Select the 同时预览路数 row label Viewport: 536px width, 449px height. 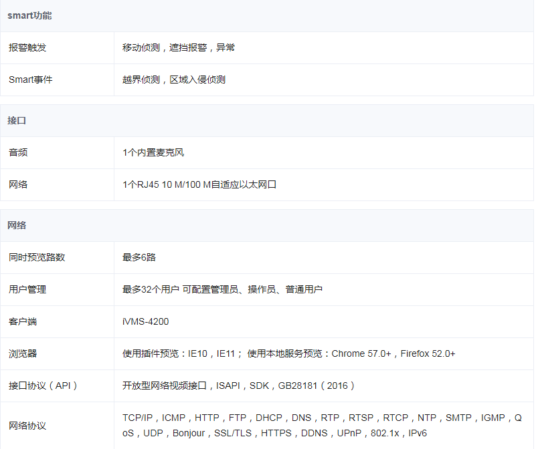tap(37, 257)
